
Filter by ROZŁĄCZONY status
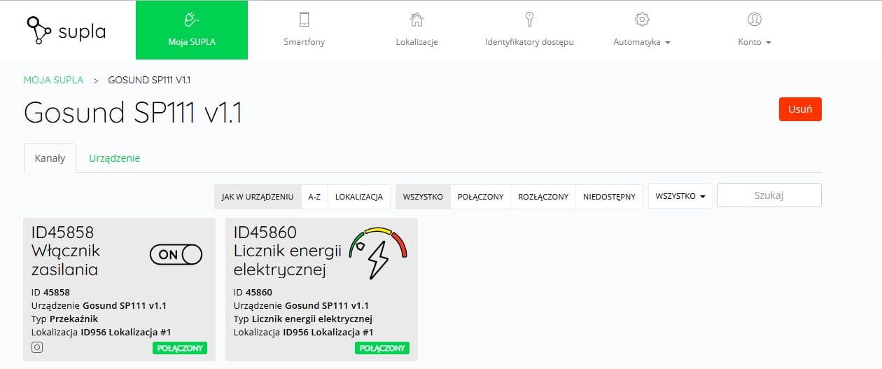(x=543, y=197)
